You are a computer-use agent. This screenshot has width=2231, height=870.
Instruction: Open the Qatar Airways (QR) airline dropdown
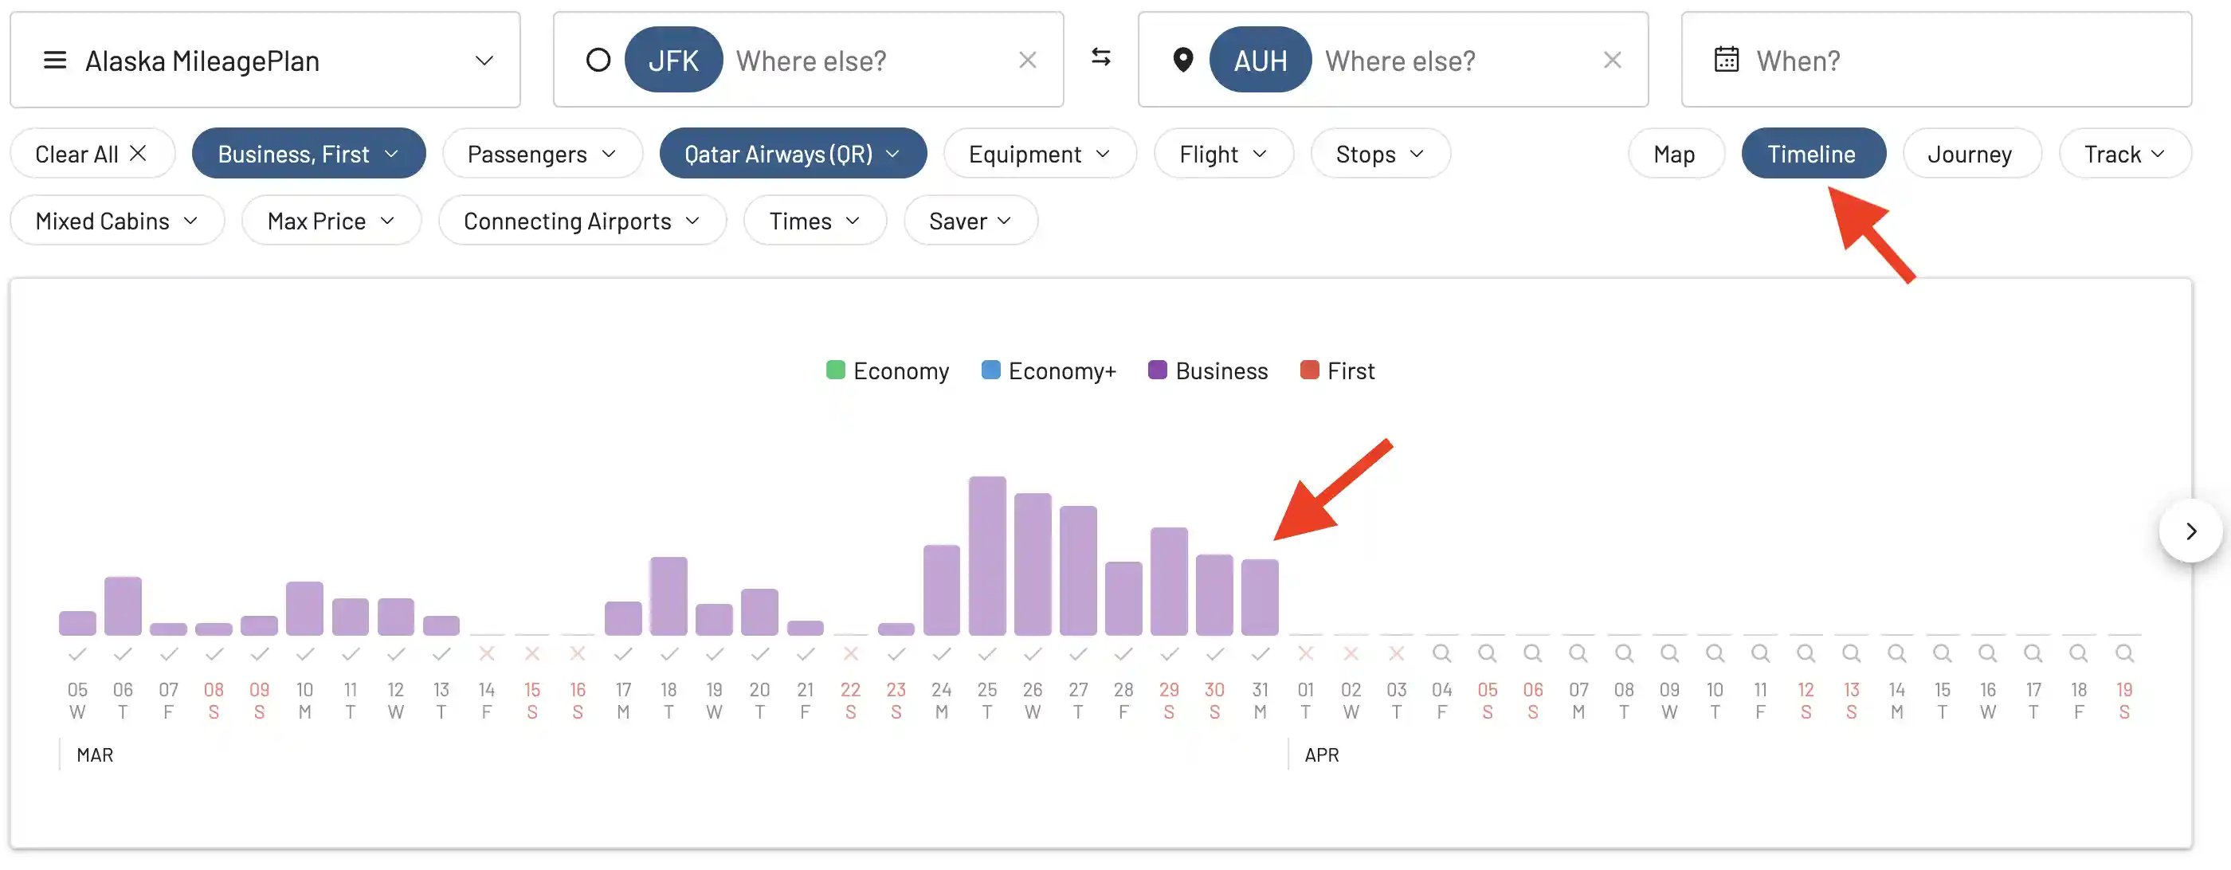(793, 154)
